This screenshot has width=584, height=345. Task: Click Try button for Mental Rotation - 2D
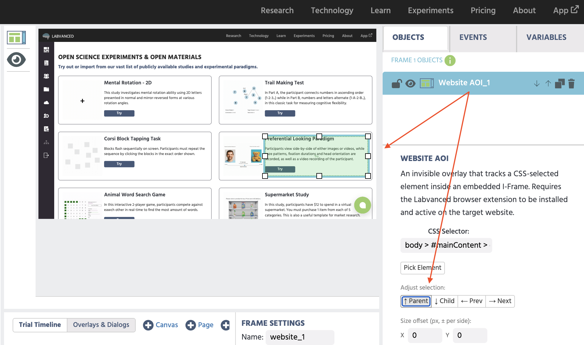coord(119,113)
